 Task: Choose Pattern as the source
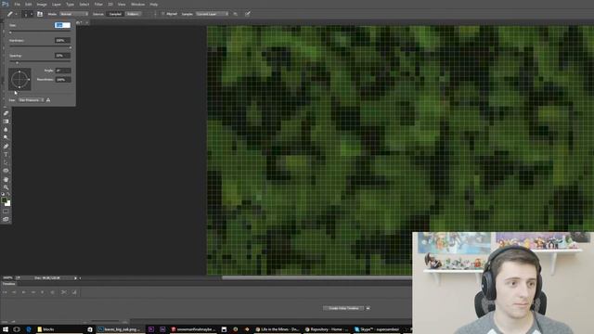click(133, 14)
